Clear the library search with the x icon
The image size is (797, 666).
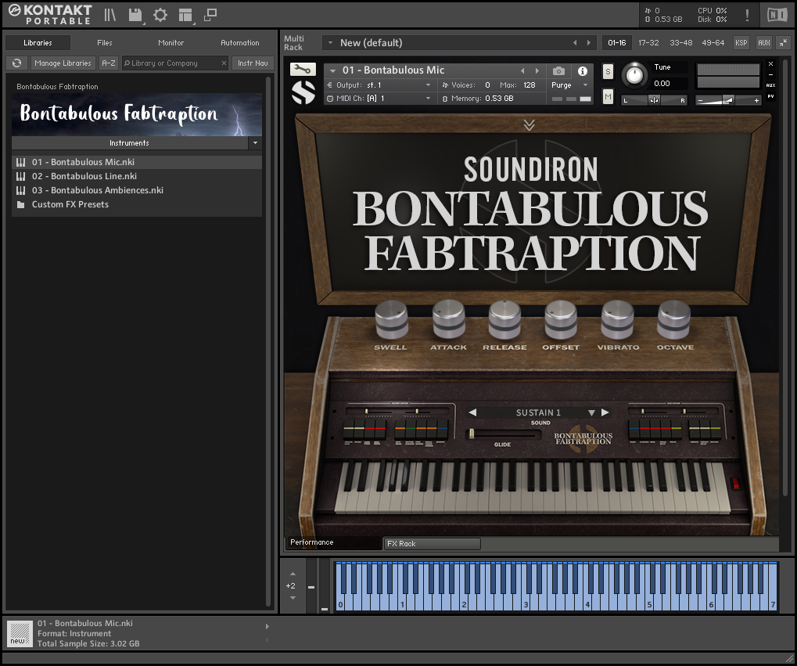tap(224, 63)
